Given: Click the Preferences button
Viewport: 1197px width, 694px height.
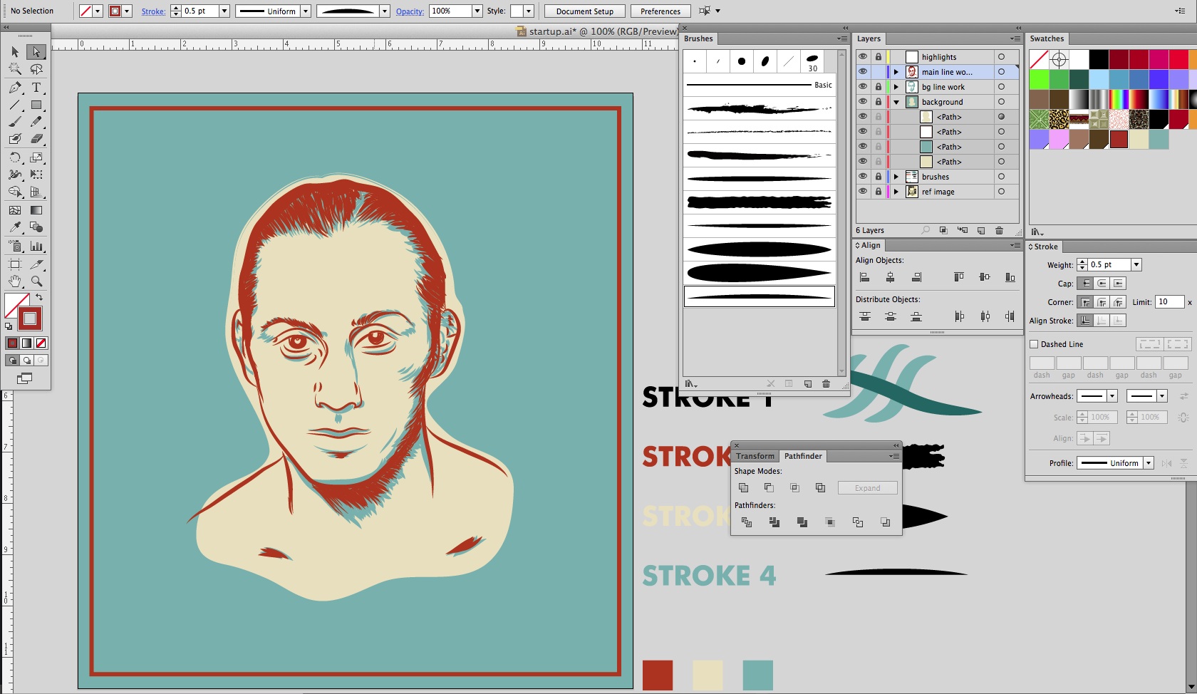Looking at the screenshot, I should click(x=660, y=11).
